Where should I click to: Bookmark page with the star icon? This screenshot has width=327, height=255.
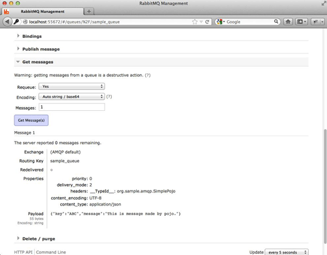[x=195, y=22]
